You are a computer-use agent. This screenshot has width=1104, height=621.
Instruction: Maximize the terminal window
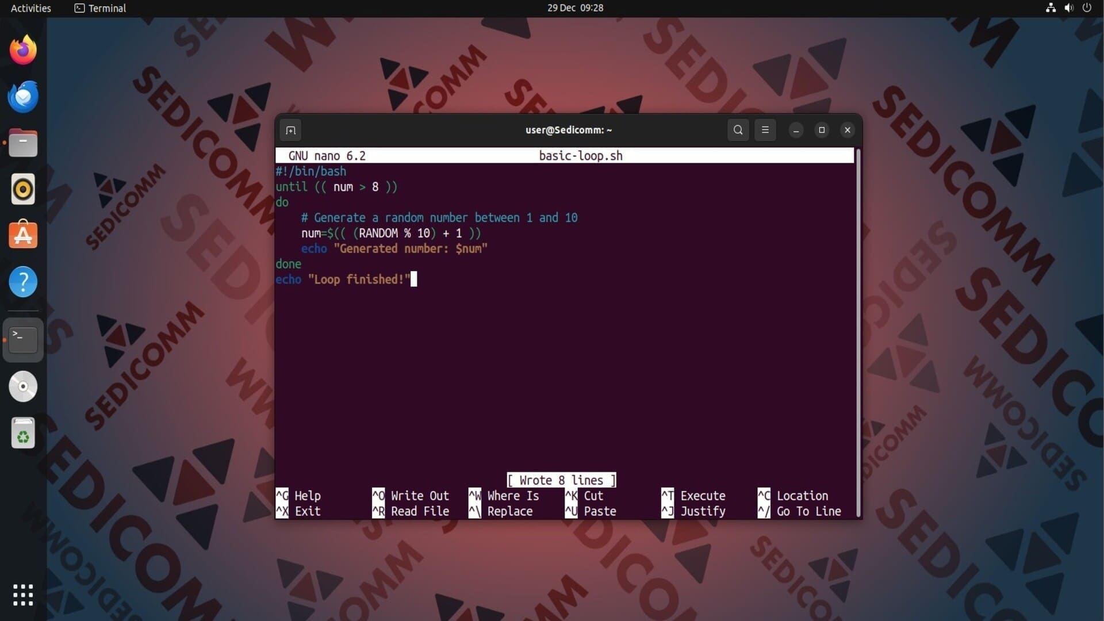coord(822,130)
